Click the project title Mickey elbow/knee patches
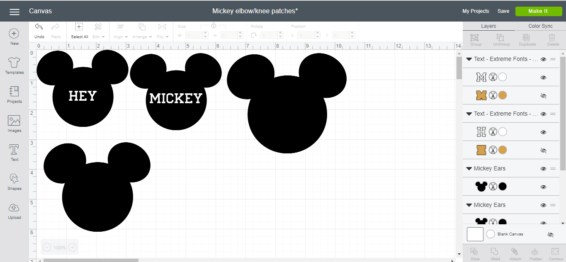Viewport: 566px width, 262px height. coord(255,11)
